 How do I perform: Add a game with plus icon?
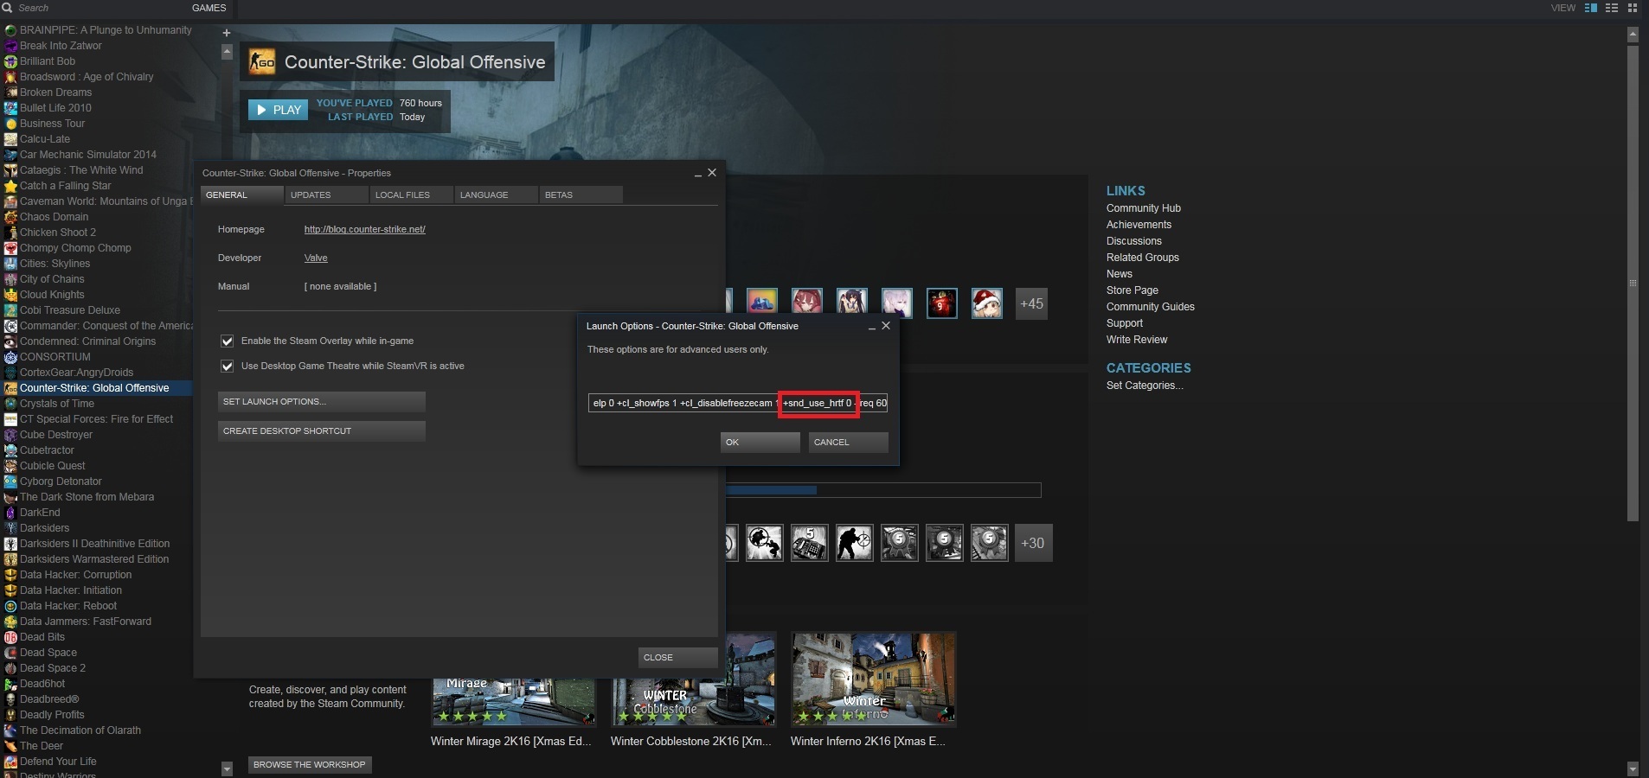227,33
